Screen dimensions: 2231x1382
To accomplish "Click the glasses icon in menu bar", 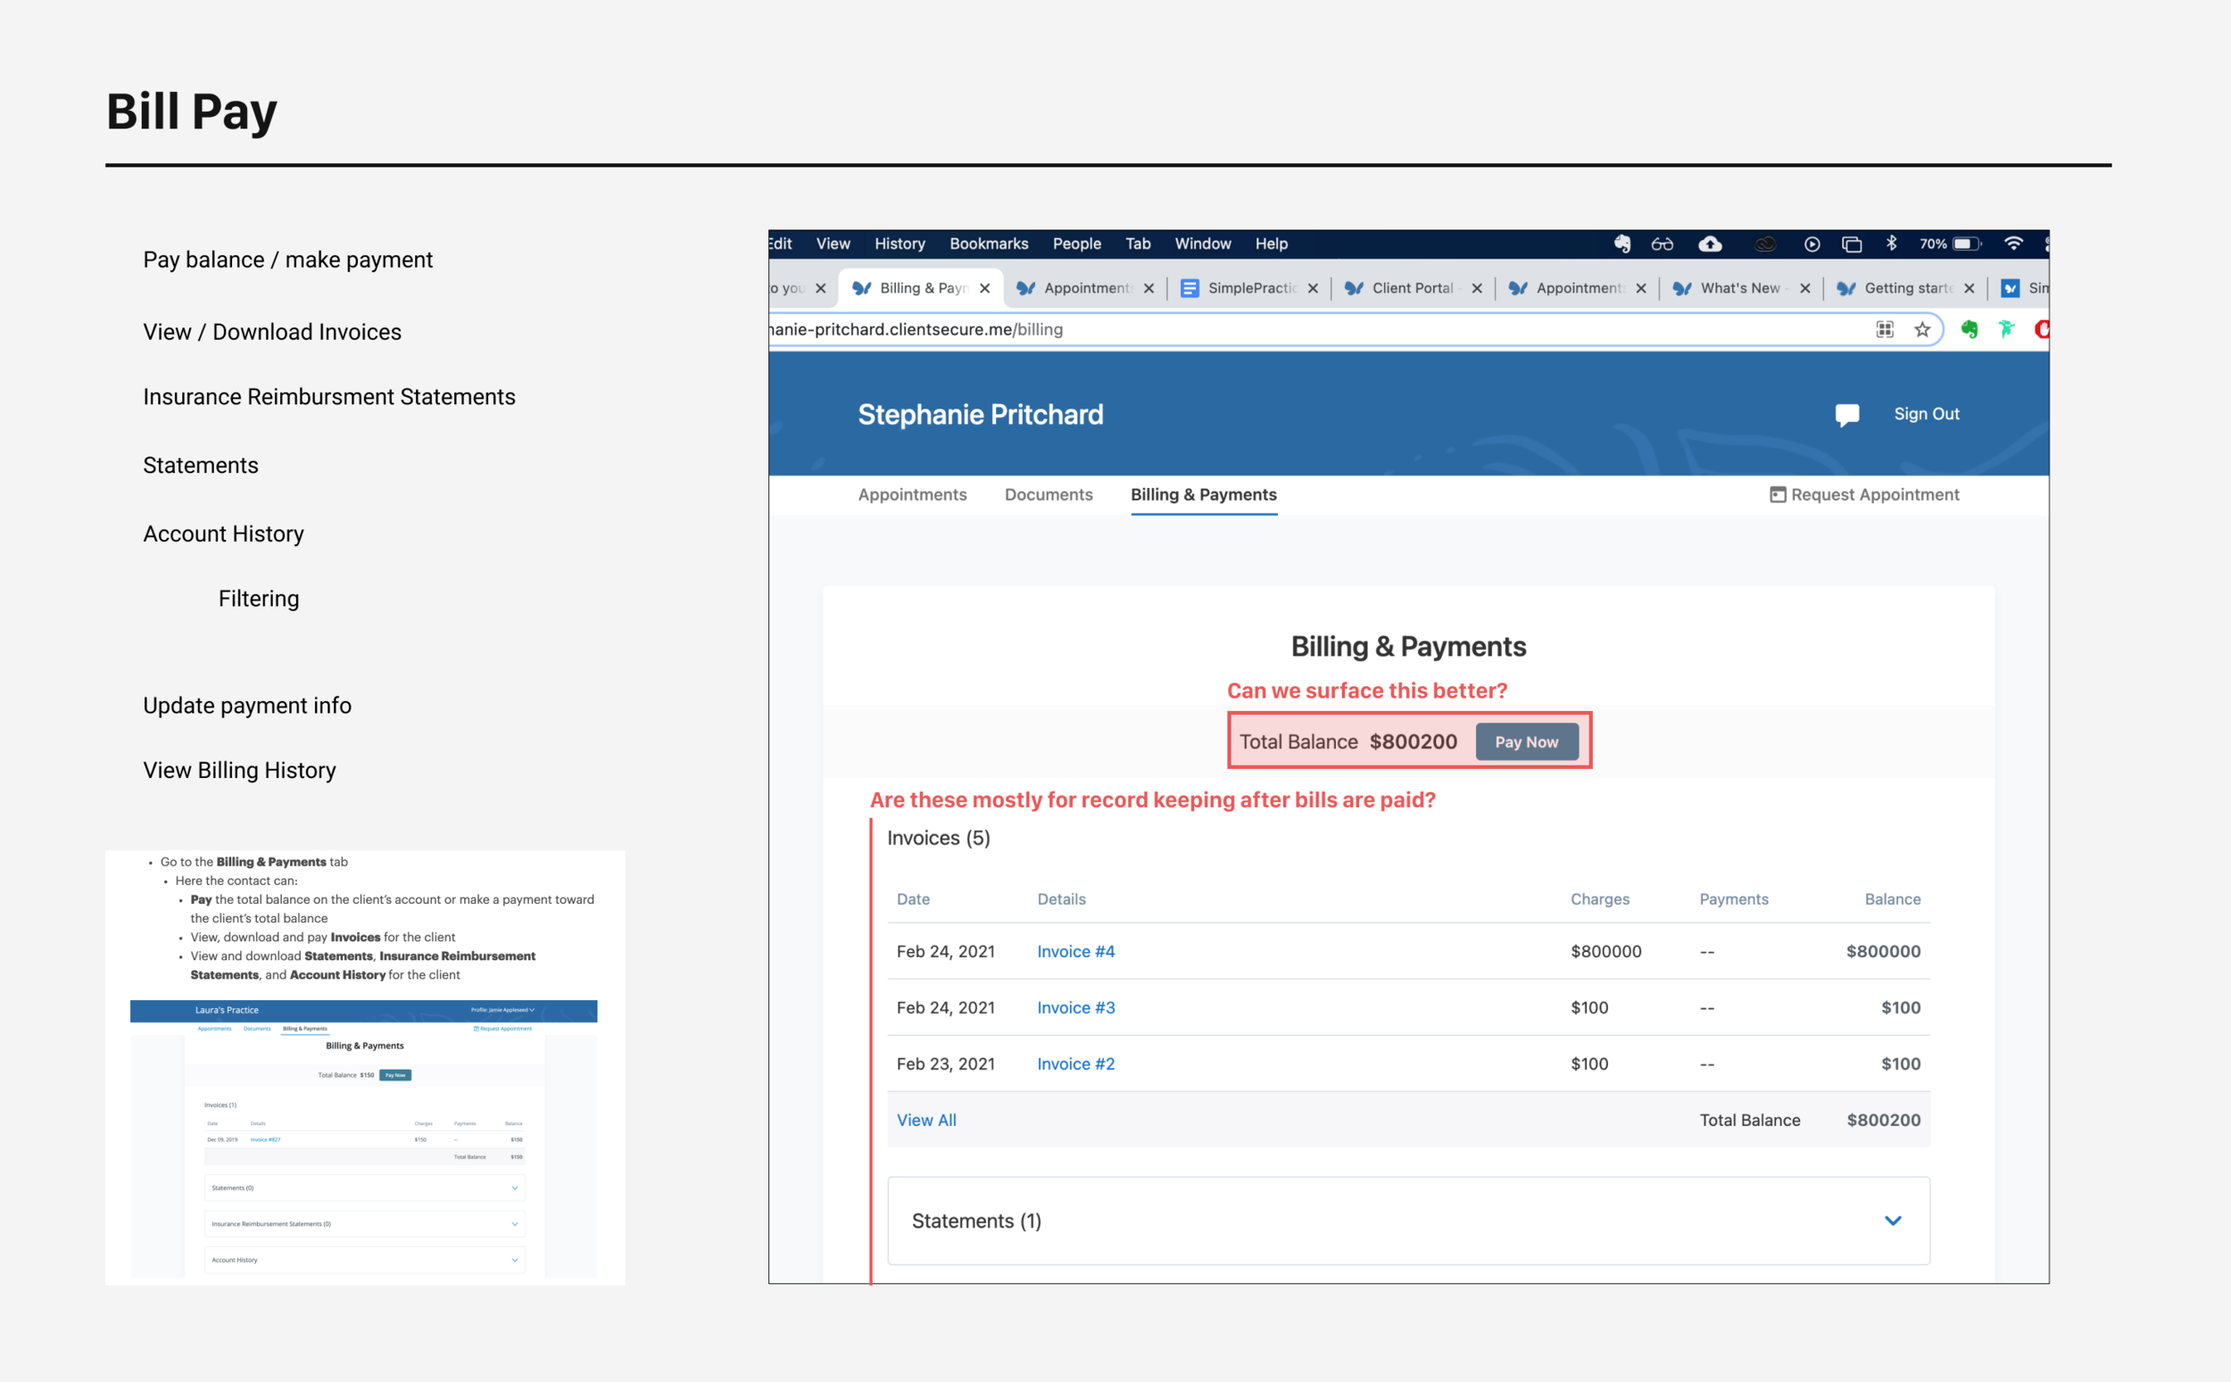I will 1661,244.
